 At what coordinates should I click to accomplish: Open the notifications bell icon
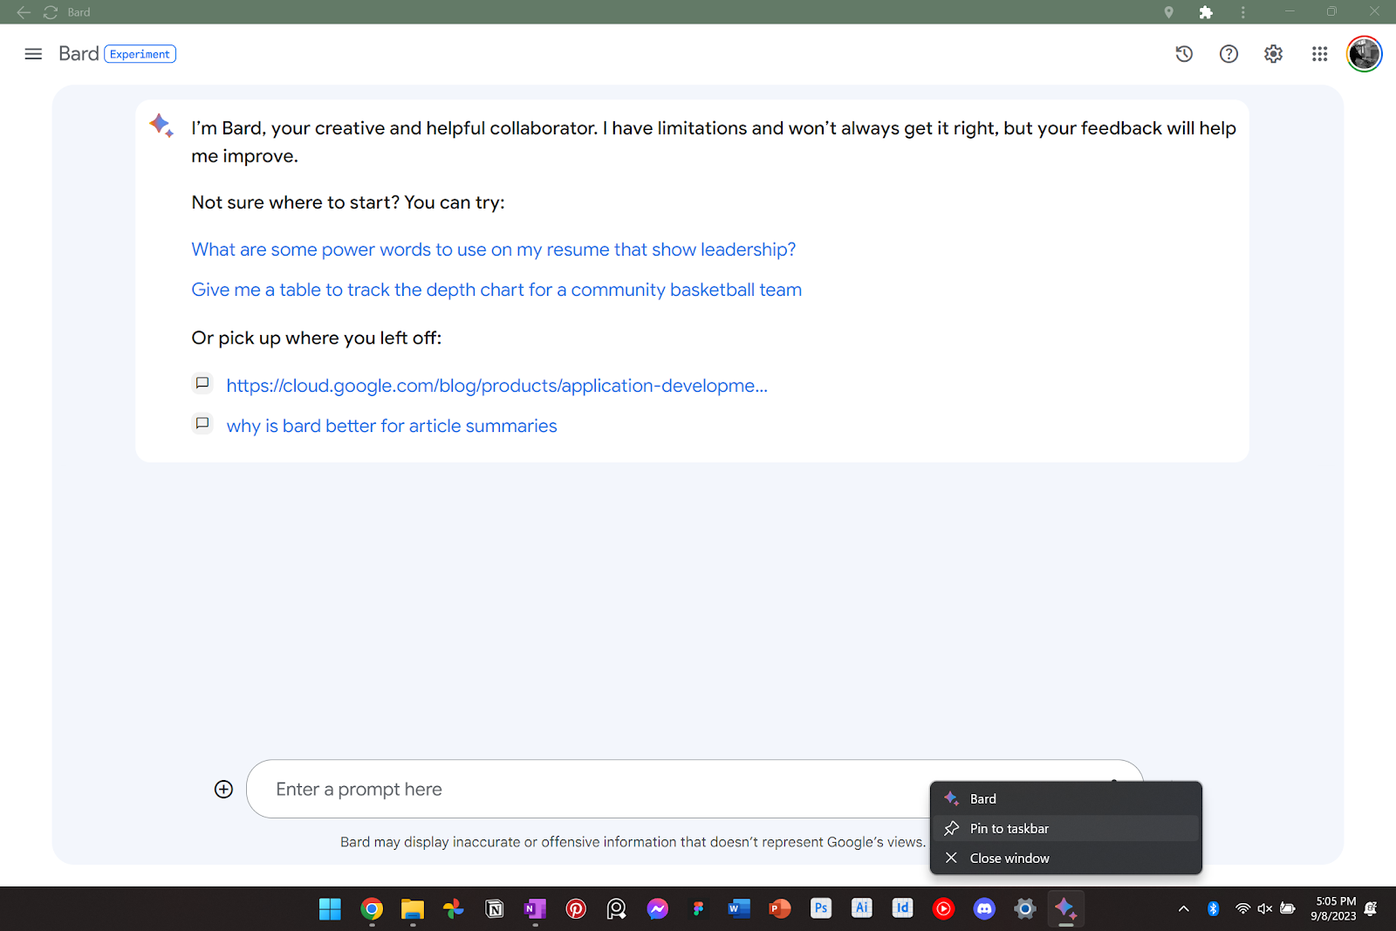[1371, 908]
